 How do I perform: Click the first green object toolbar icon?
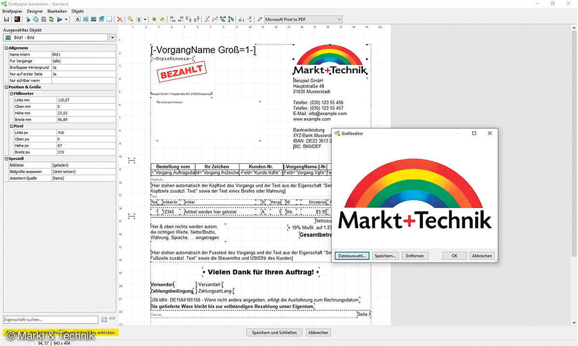coord(154,19)
